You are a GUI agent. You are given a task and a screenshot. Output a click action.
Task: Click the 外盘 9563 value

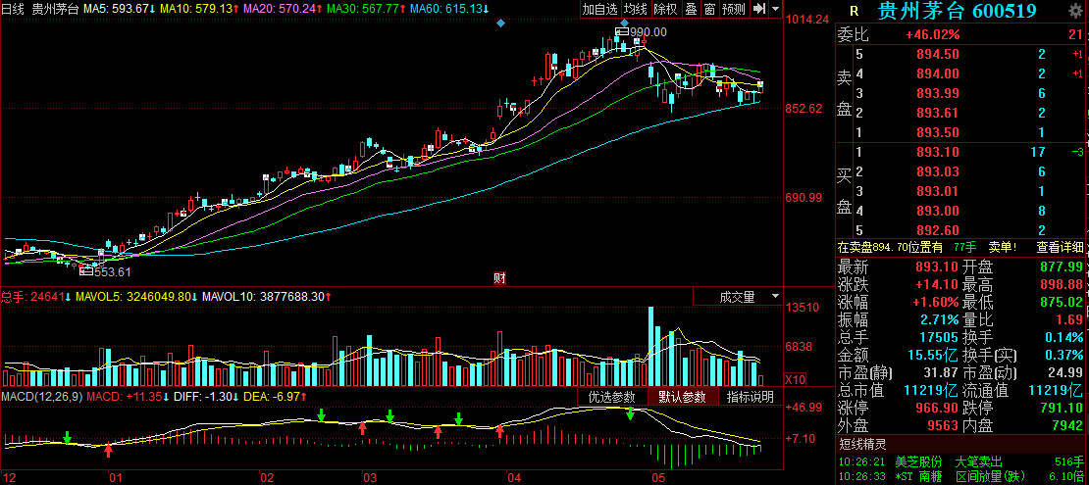point(941,425)
